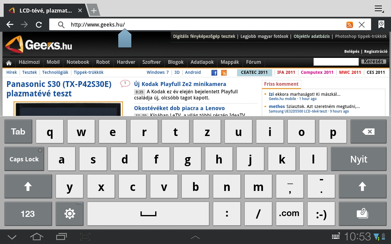Clear the URL with the X icon
This screenshot has width=391, height=244.
coord(362,25)
